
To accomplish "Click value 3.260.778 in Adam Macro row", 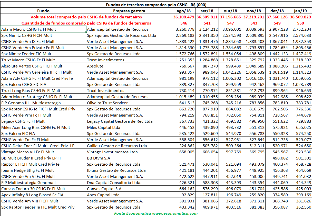I will [x=184, y=29].
